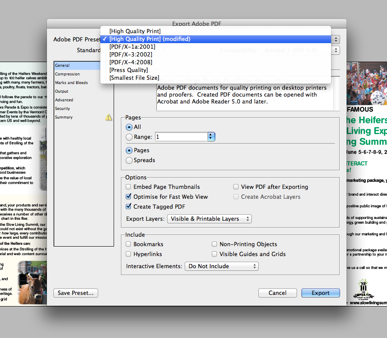The image size is (387, 338).
Task: Select the Spreads radio button
Action: click(x=129, y=160)
